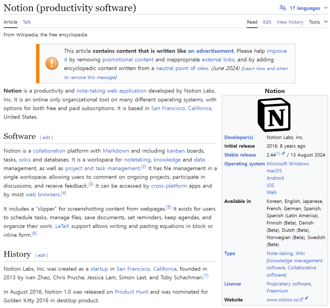
Task: Open the startup link
Action: click(x=99, y=269)
